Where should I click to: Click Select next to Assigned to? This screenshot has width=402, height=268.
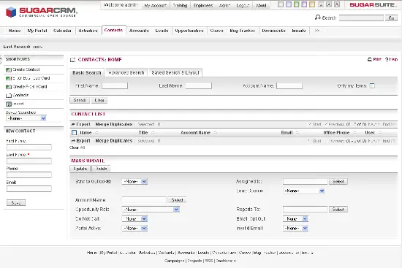(x=338, y=181)
